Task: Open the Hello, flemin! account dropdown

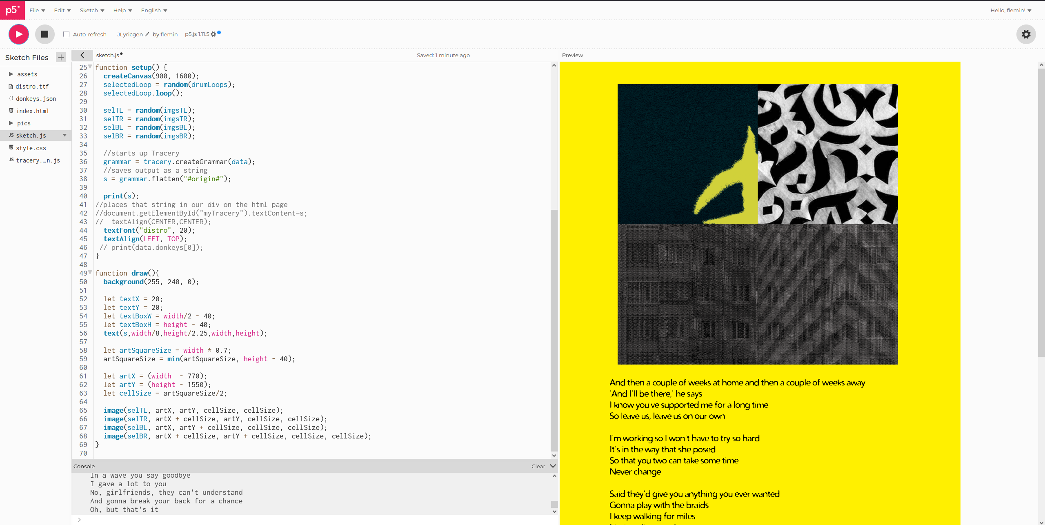Action: click(x=1011, y=10)
